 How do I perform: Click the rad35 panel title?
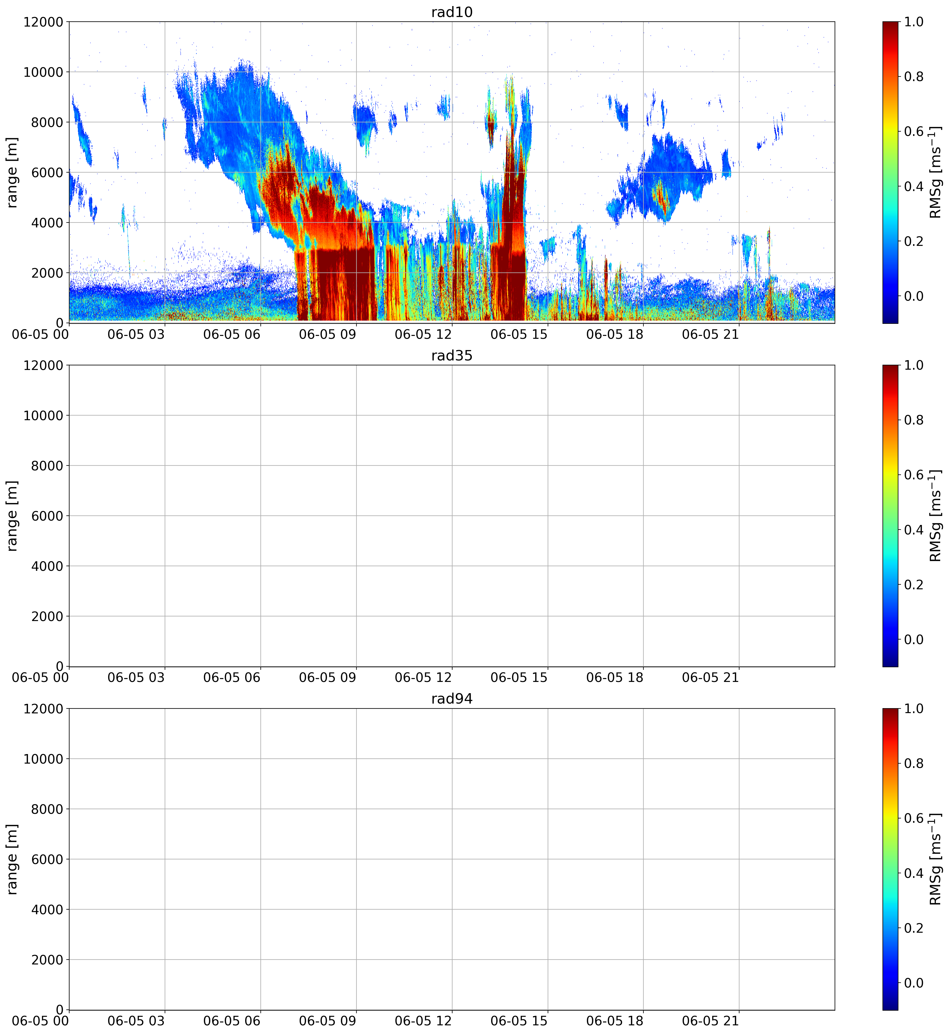[451, 356]
